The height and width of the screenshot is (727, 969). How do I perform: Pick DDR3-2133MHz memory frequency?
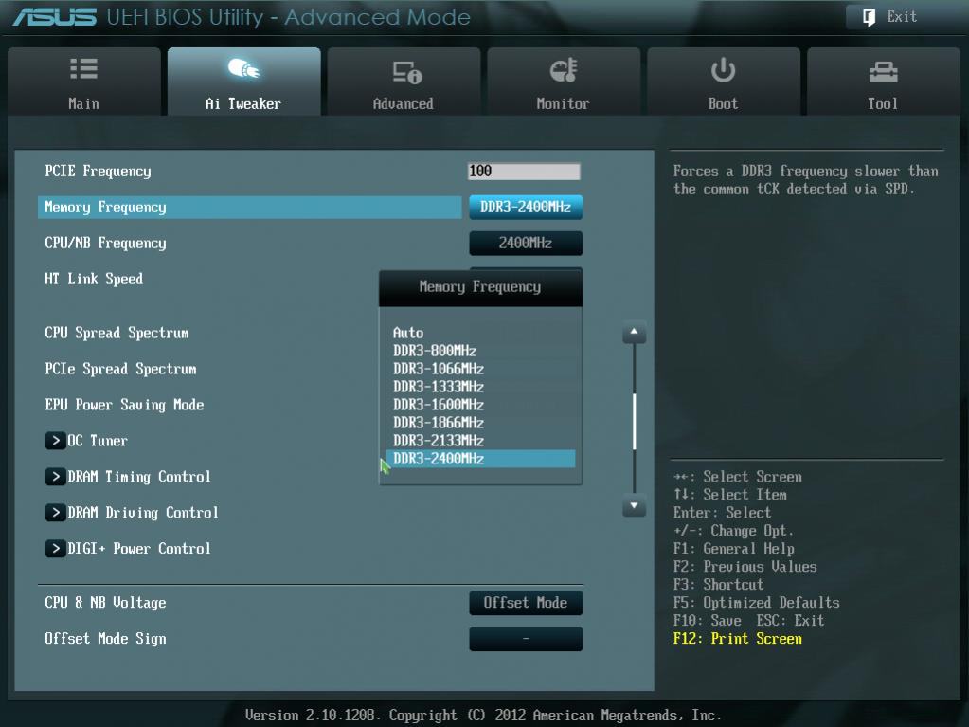coord(439,440)
